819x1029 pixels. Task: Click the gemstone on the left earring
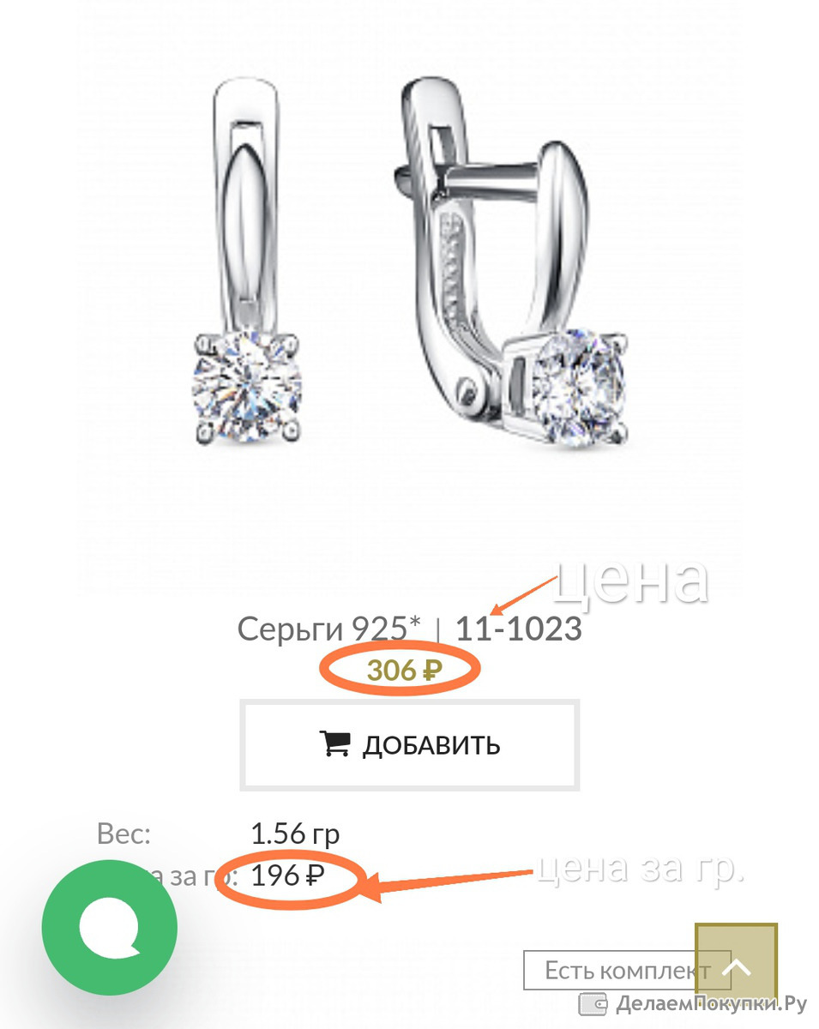coord(246,388)
